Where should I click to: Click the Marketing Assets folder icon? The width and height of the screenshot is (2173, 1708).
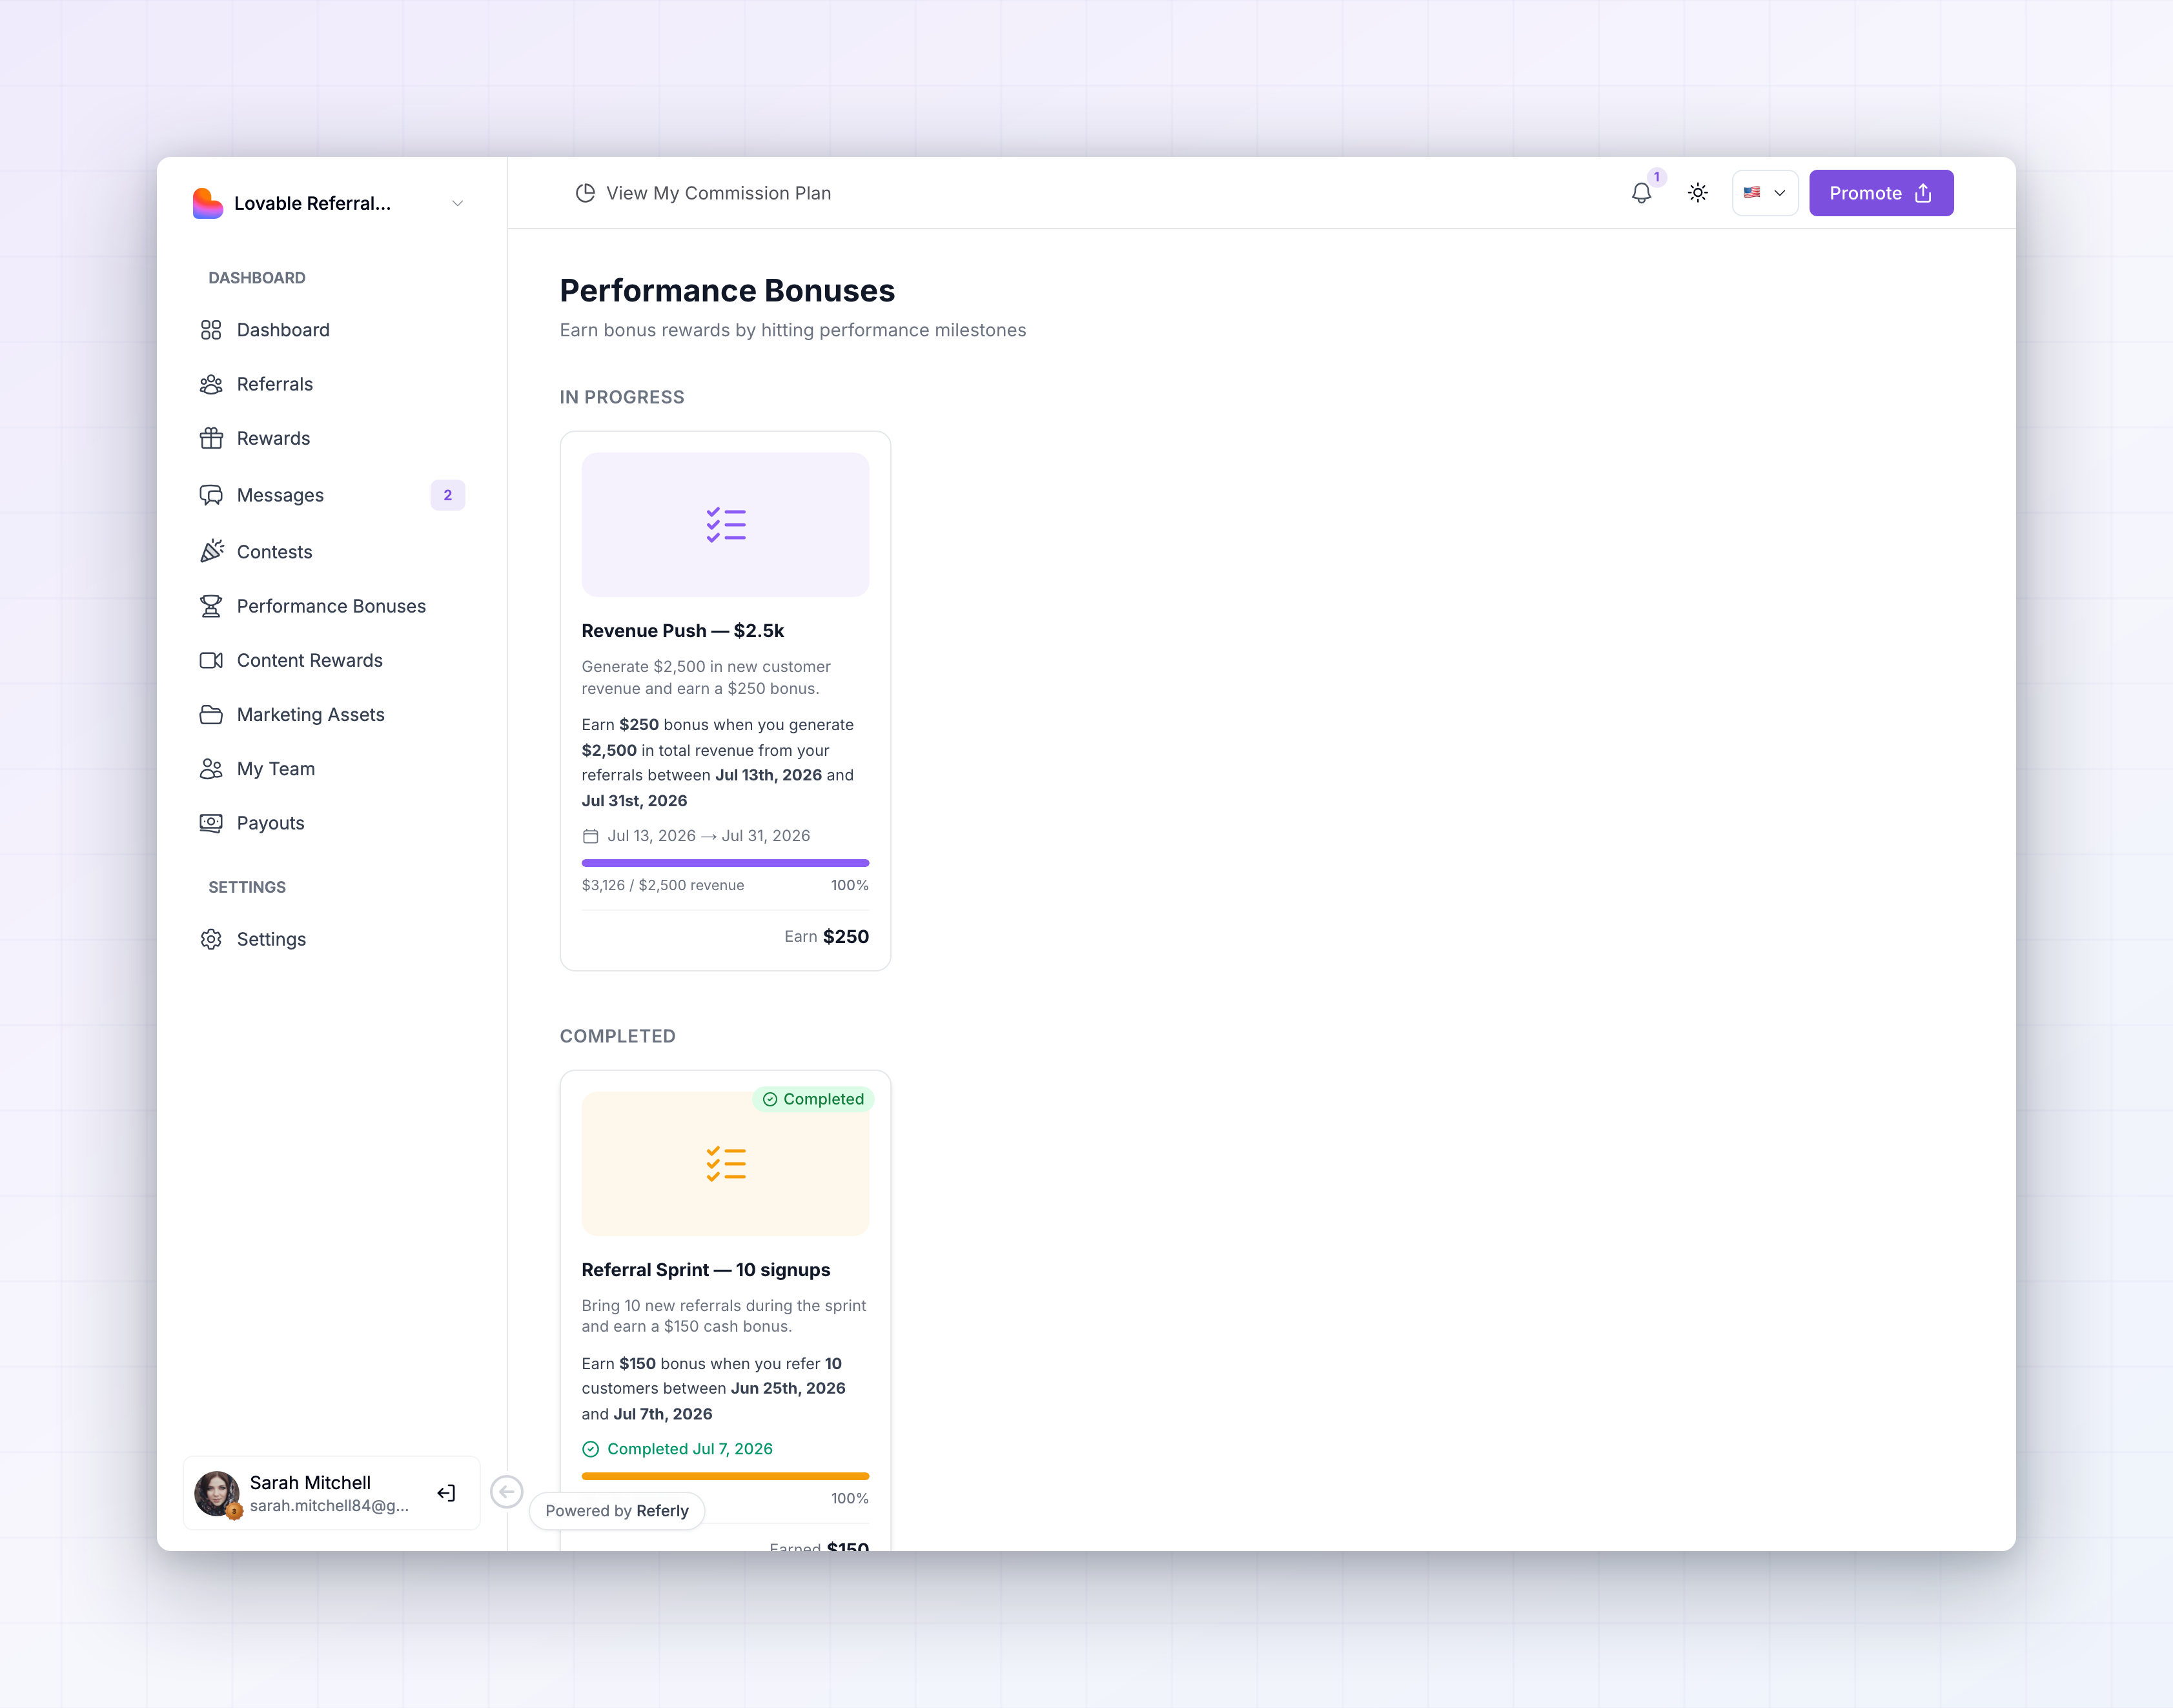211,714
